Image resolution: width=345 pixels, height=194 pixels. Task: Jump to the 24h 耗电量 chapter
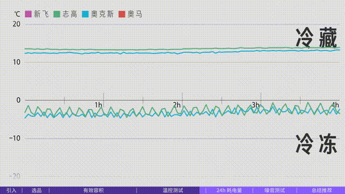coord(229,190)
